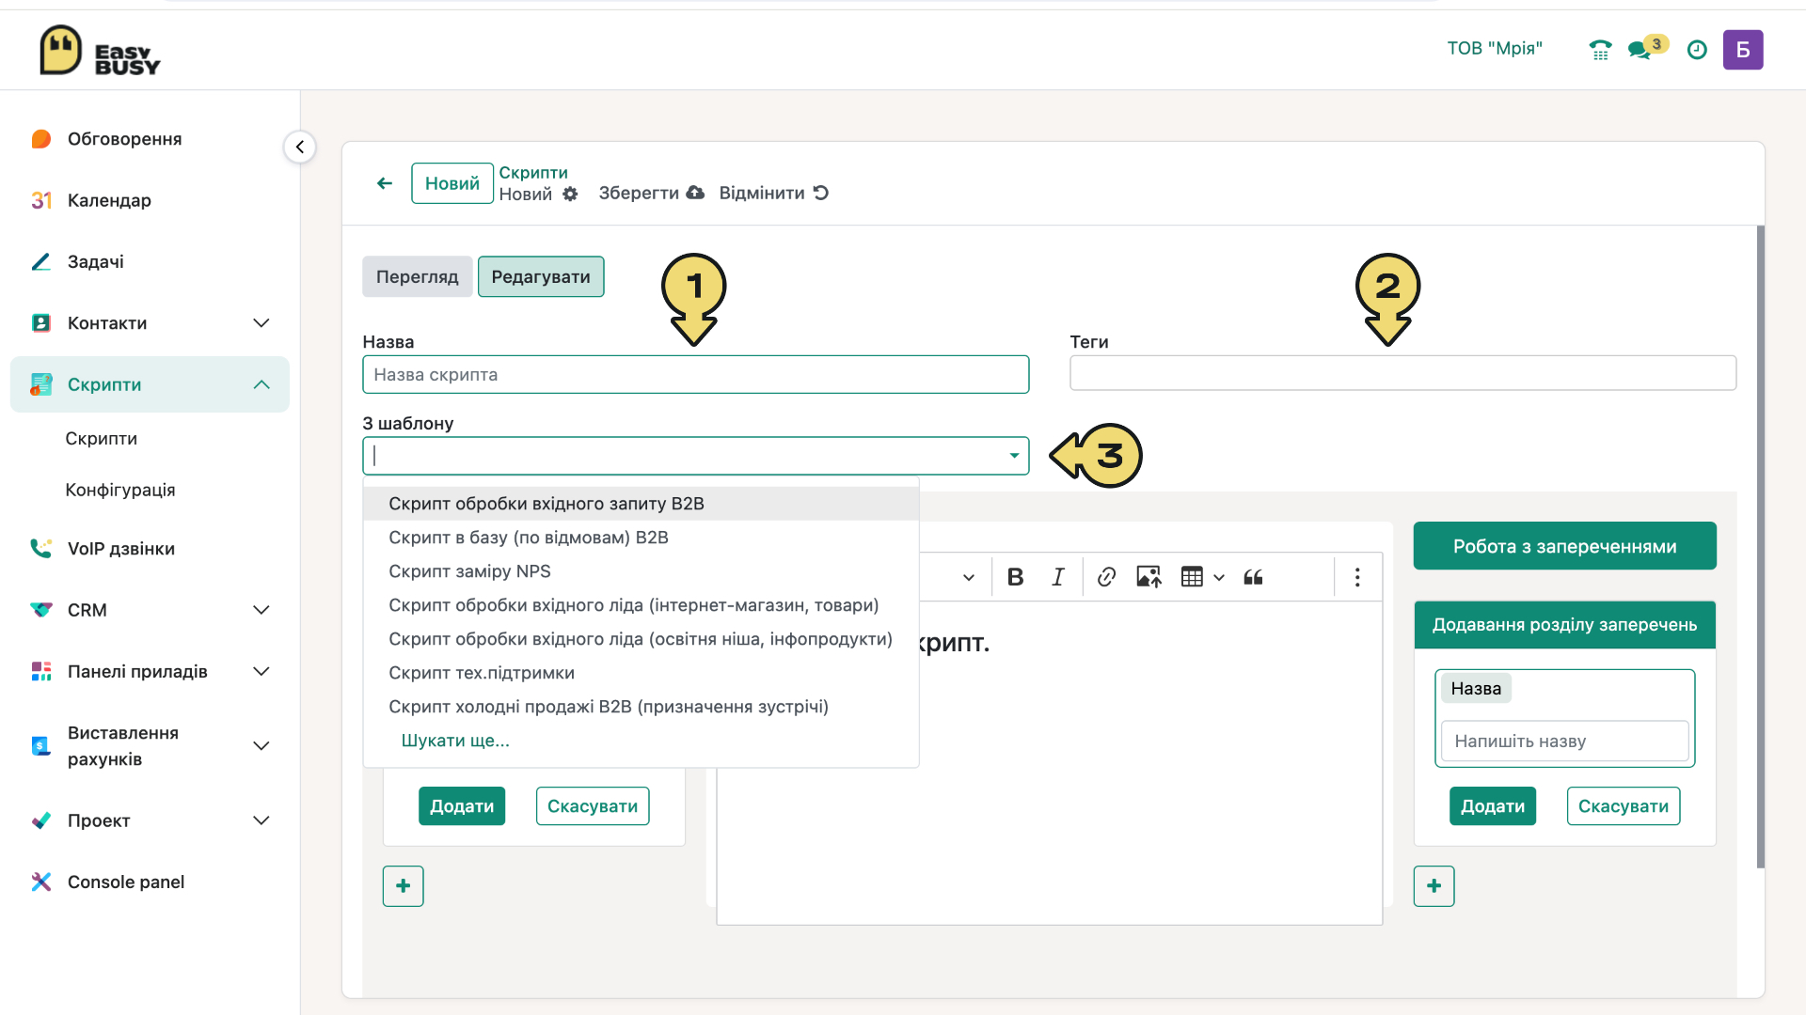Insert an image via the image icon

pyautogui.click(x=1149, y=577)
